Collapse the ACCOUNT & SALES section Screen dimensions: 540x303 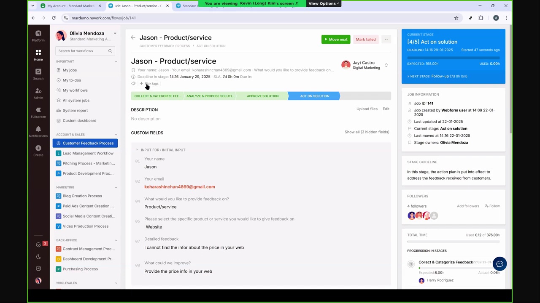(116, 135)
